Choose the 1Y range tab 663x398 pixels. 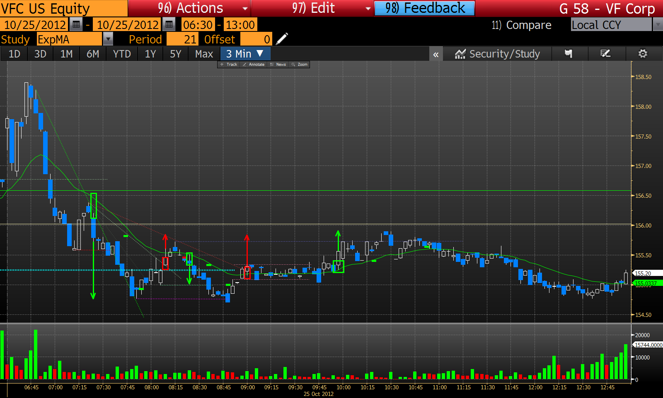(150, 54)
